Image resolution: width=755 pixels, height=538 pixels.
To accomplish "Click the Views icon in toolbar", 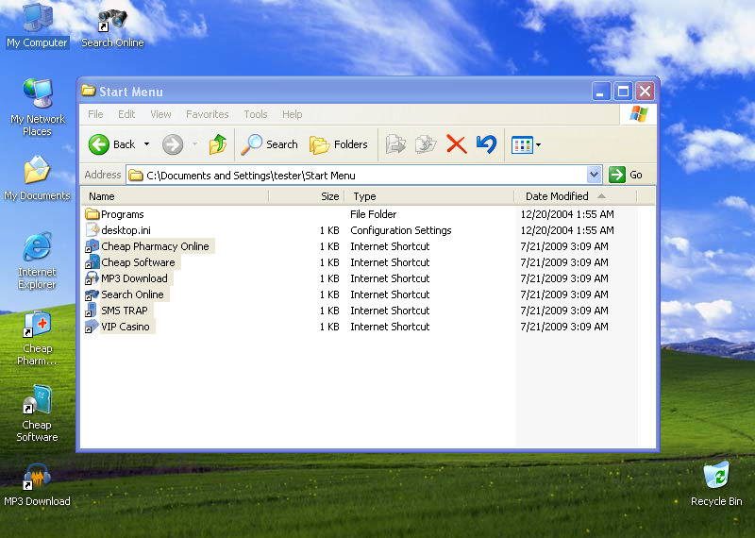I will click(x=522, y=144).
